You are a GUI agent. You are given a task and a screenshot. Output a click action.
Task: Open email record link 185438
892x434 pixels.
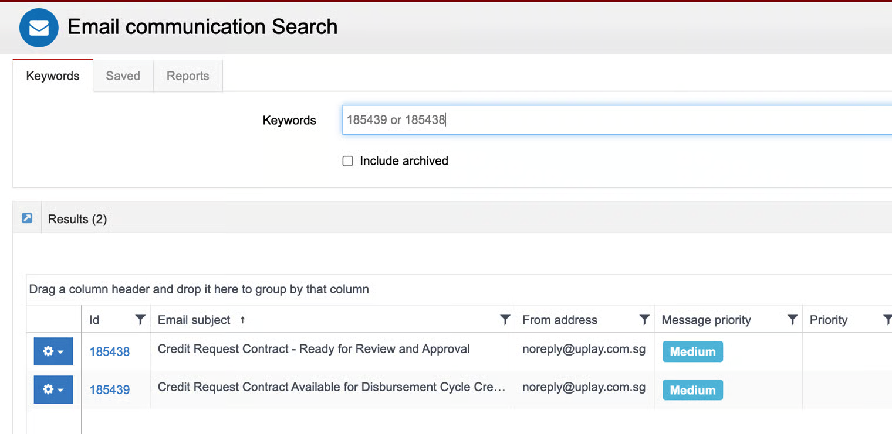click(x=110, y=351)
